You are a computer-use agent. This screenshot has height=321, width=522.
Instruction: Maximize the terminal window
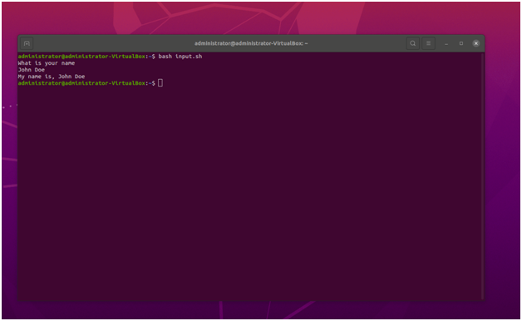[461, 43]
